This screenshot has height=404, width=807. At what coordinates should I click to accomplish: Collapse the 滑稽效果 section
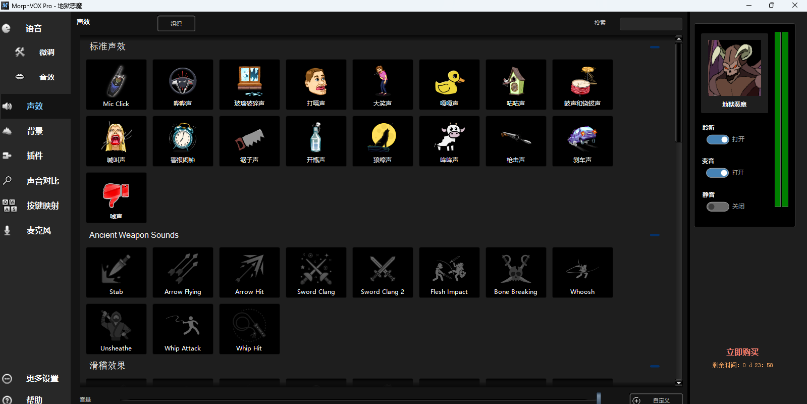coord(655,366)
